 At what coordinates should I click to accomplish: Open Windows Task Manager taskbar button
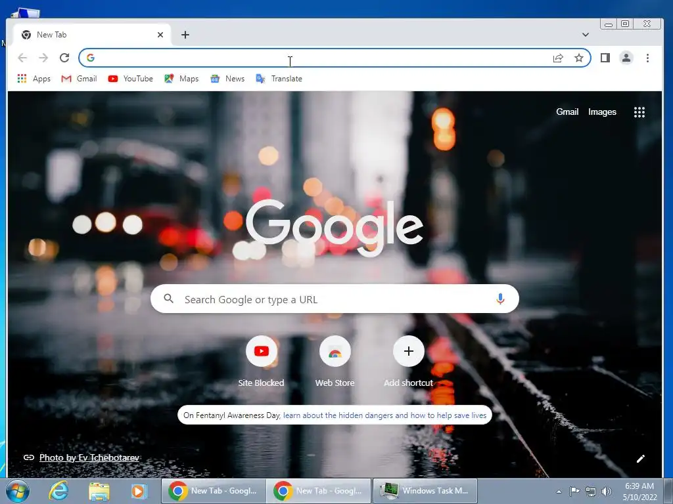[425, 491]
